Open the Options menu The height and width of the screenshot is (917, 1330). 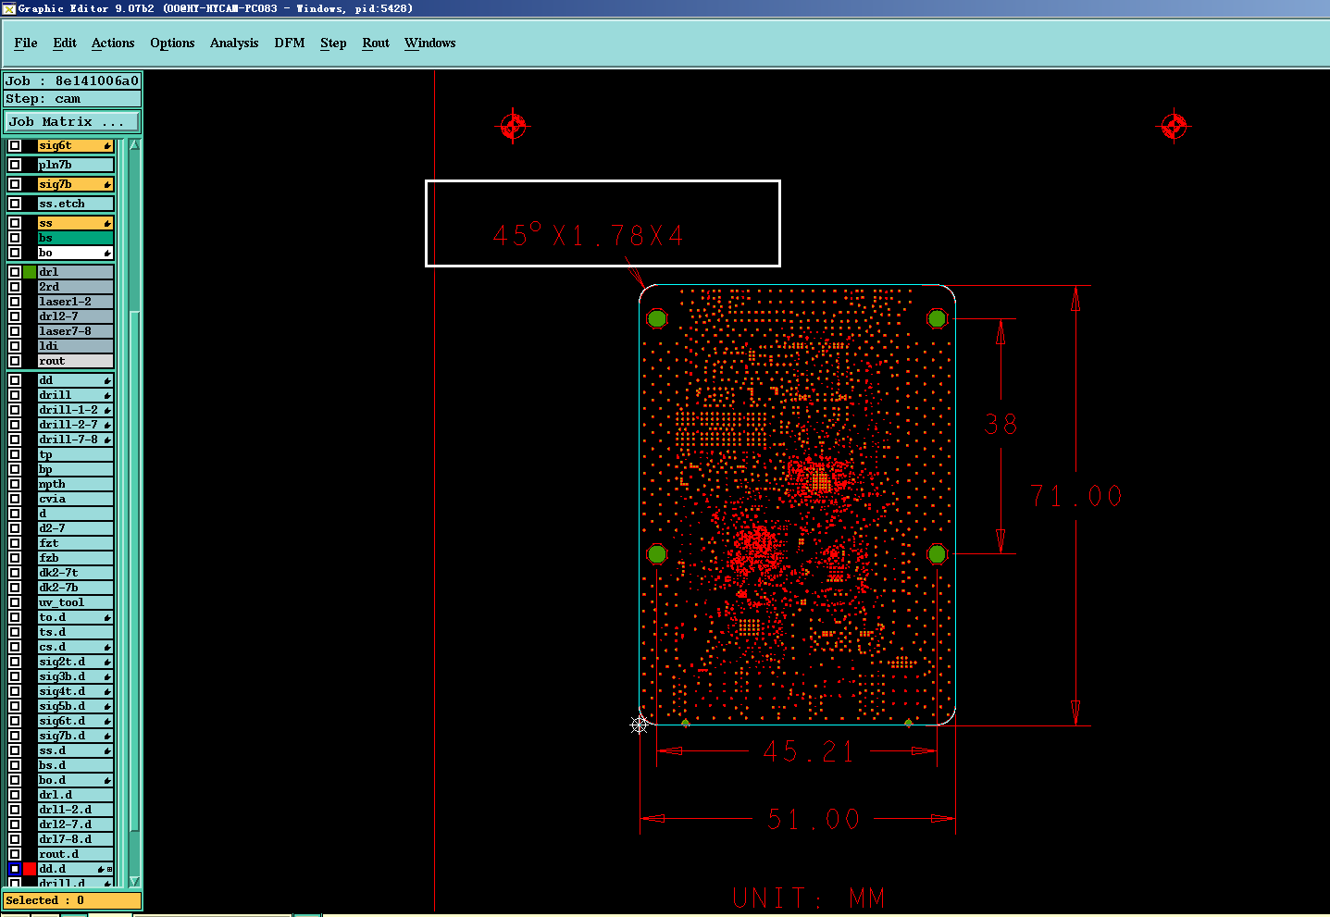coord(172,43)
